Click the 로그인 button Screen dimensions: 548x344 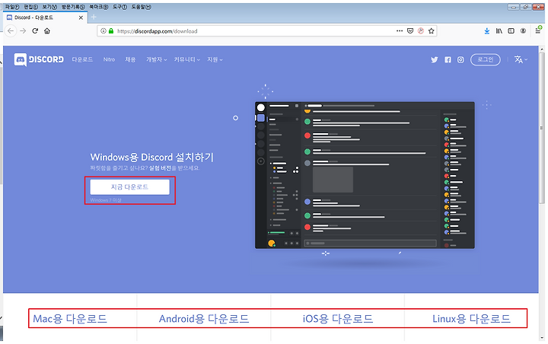coord(486,59)
